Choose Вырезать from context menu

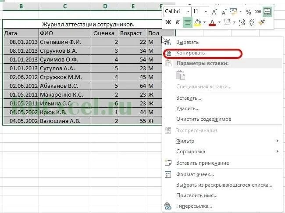(x=223, y=42)
